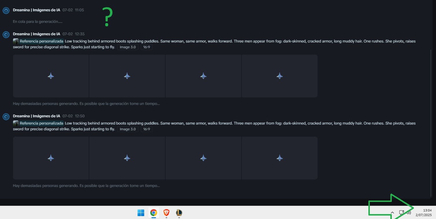Click the 'Hay demasiadas personas generando' note under 12:35

[86, 103]
